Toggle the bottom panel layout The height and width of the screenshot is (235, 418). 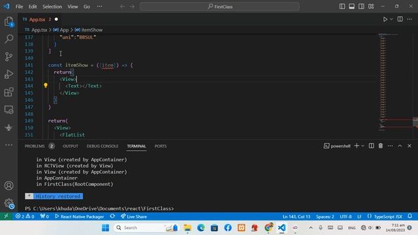tap(351, 7)
